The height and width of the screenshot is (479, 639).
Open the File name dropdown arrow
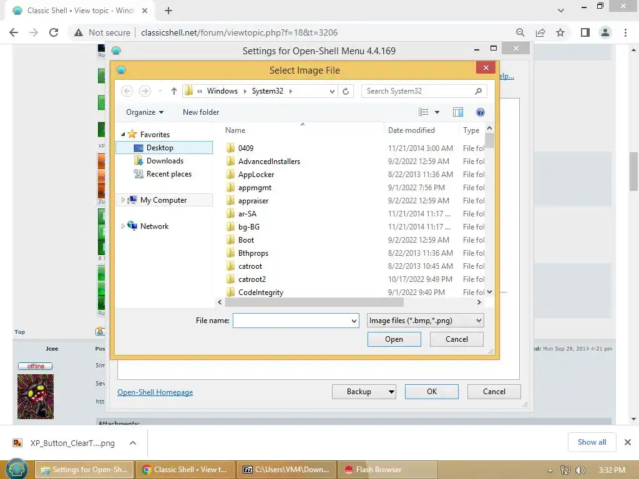[x=354, y=321]
